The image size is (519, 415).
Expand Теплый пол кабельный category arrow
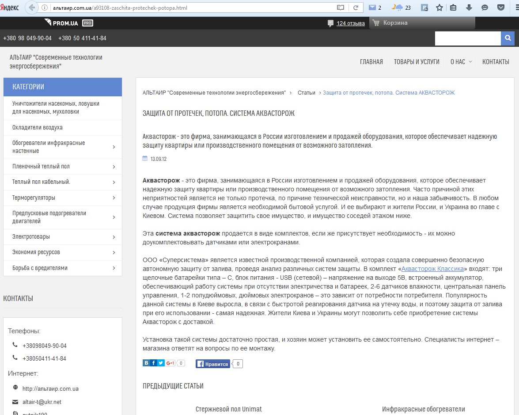pyautogui.click(x=114, y=182)
